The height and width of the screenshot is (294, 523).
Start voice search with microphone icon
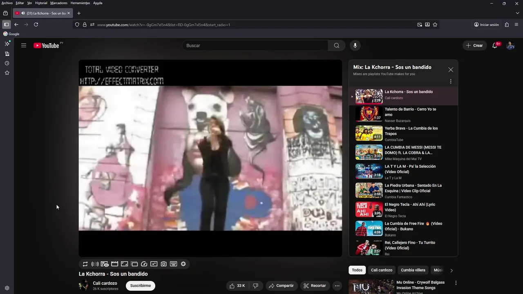click(355, 45)
